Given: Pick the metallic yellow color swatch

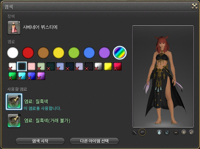Looking at the screenshot, I should [x=108, y=66].
